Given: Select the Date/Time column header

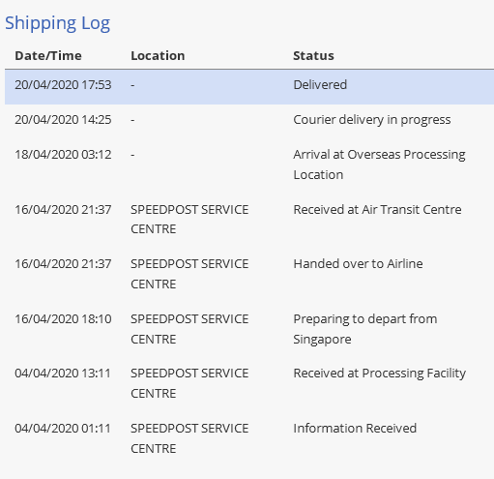Looking at the screenshot, I should (48, 56).
